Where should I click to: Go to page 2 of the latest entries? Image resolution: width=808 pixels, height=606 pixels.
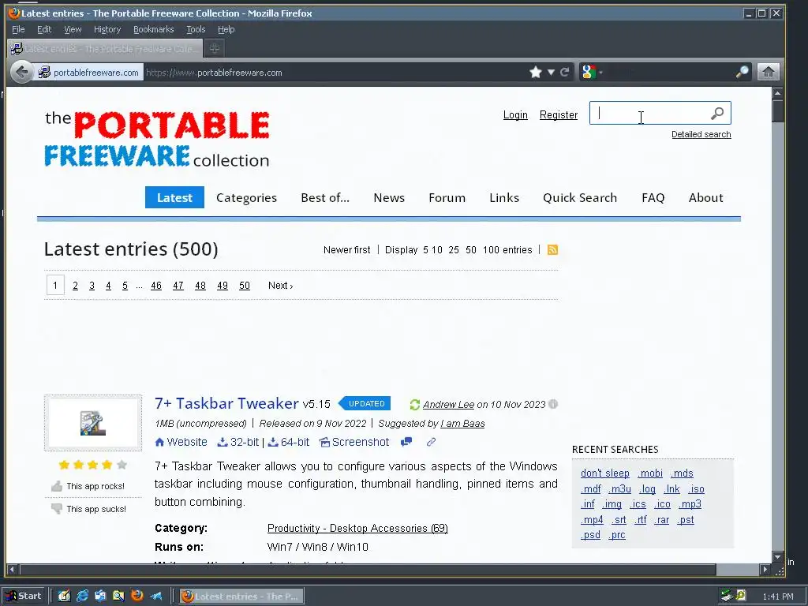pyautogui.click(x=75, y=286)
